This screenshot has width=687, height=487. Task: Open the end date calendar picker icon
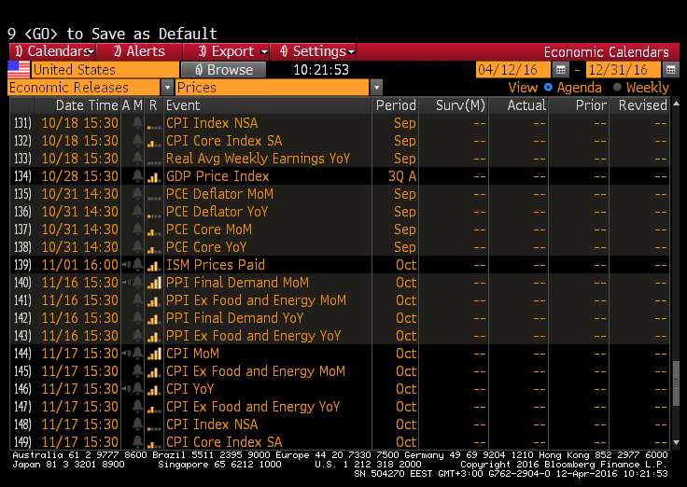tap(671, 70)
